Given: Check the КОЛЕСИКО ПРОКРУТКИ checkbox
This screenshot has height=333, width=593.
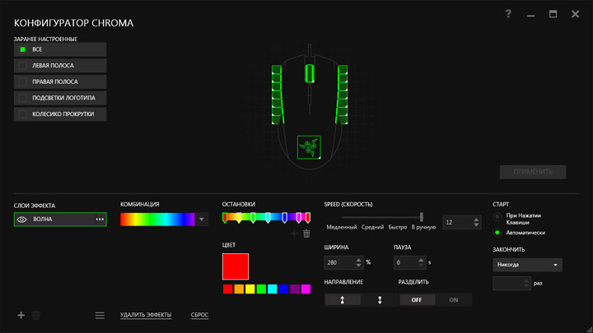Looking at the screenshot, I should click(23, 114).
